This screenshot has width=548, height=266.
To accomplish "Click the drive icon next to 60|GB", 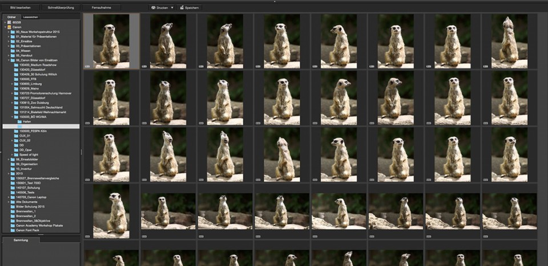I will coord(9,22).
